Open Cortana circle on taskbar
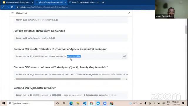This screenshot has height=106, width=188. 58,103
